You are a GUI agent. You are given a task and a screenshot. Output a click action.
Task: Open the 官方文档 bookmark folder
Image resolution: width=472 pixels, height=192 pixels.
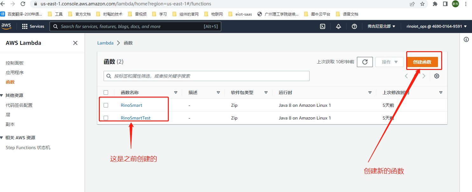click(x=79, y=14)
